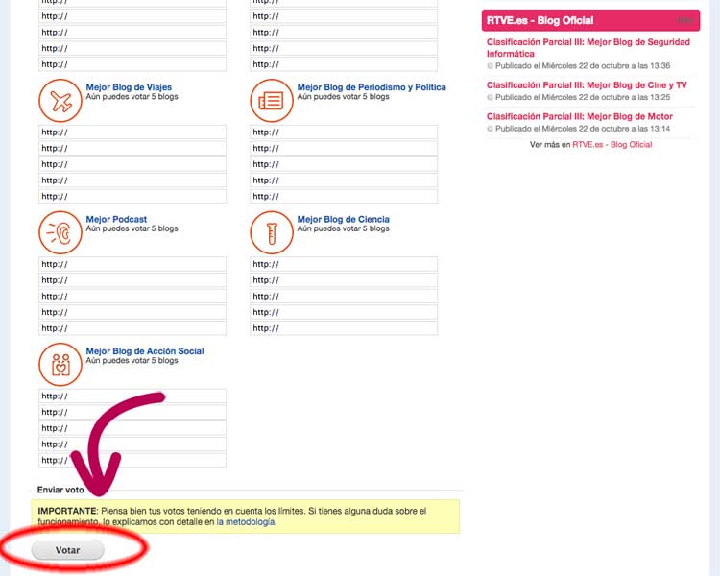Focus the first URL field under Mejor Podcast
The height and width of the screenshot is (576, 720).
point(132,264)
